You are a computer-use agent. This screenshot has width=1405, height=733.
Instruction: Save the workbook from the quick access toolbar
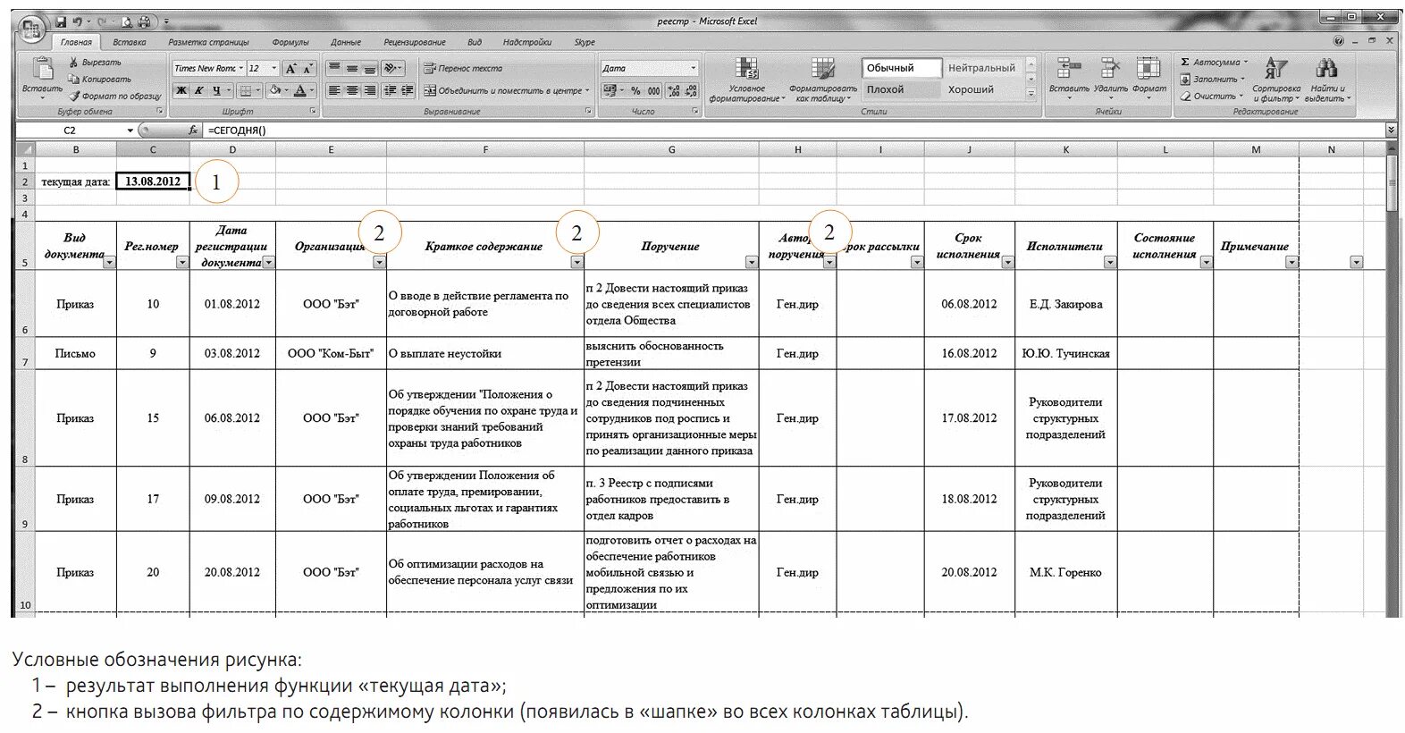point(61,21)
